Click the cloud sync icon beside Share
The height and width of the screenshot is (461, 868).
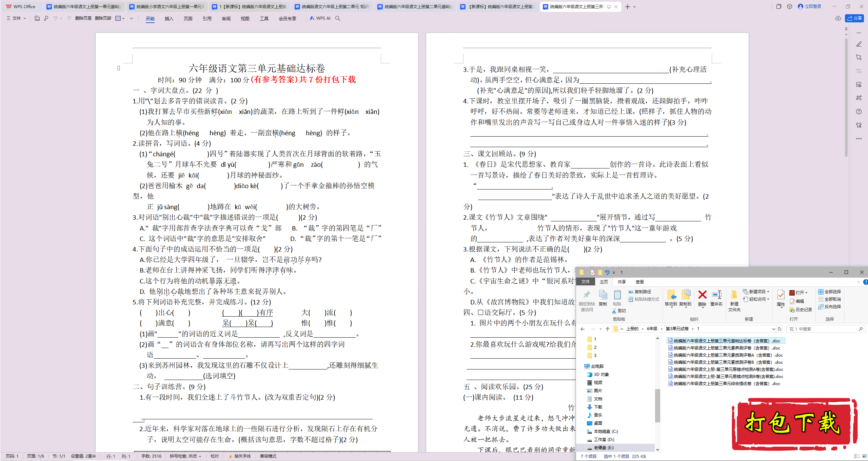[x=838, y=18]
